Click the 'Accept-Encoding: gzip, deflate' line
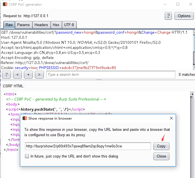The image size is (195, 178). [27, 58]
